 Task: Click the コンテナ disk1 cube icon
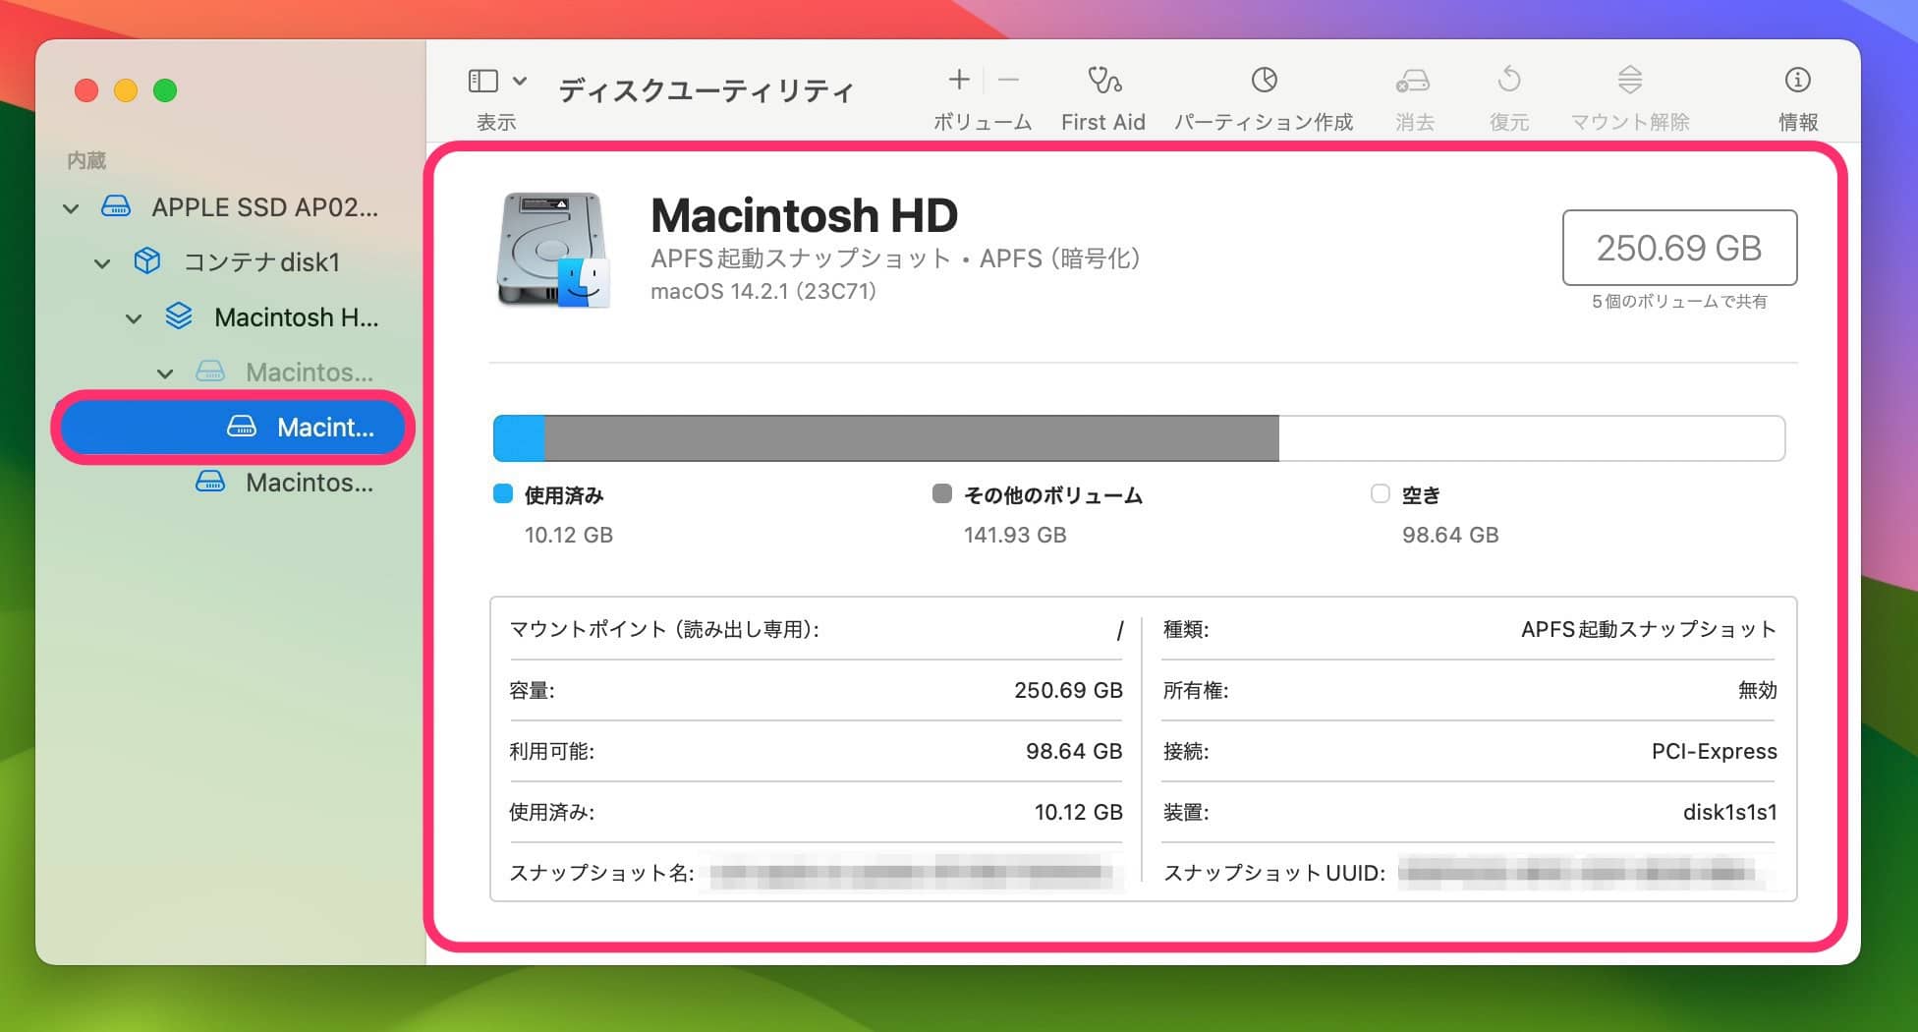[x=147, y=260]
